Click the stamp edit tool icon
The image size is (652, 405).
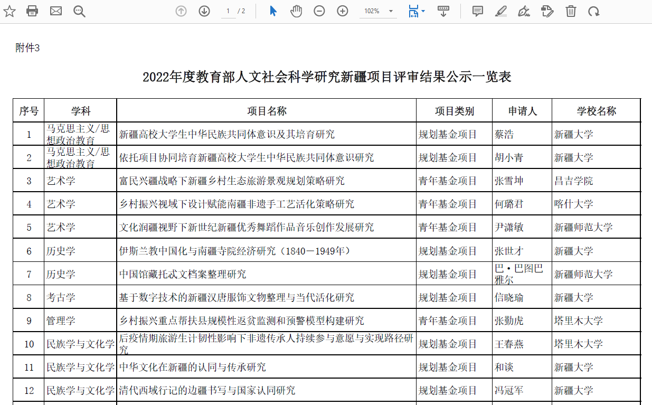pos(547,11)
